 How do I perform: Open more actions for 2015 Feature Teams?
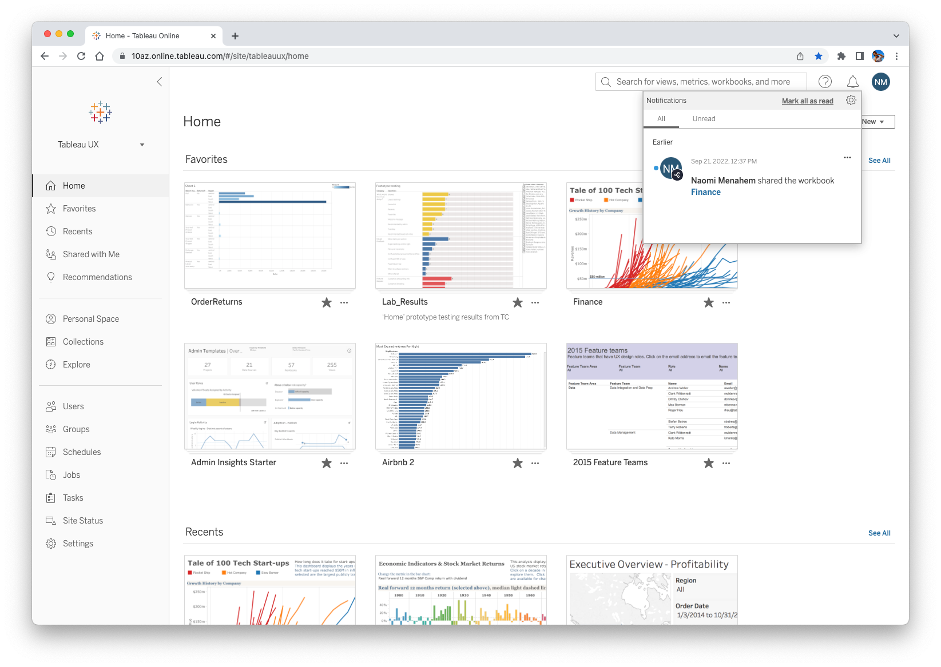click(726, 463)
